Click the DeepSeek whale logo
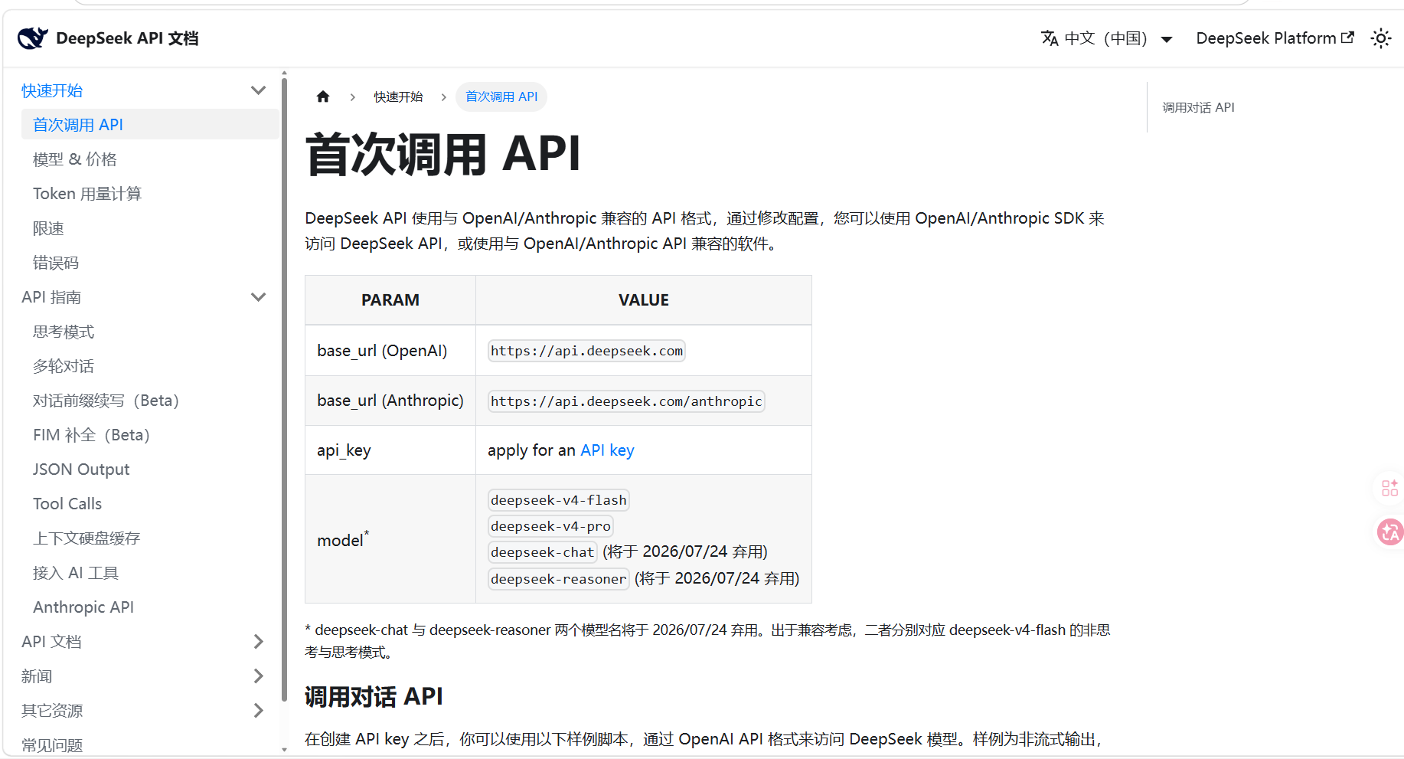Screen dimensions: 1404x759 32,38
